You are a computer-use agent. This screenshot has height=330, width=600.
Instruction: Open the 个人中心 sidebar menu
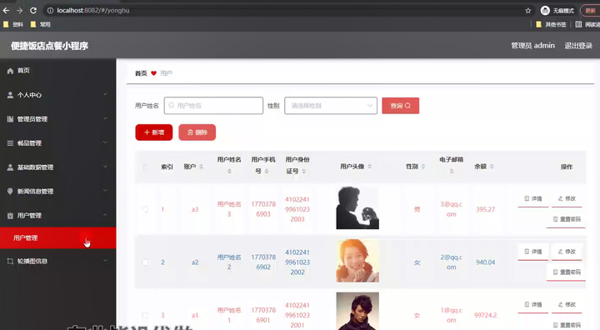(x=57, y=95)
